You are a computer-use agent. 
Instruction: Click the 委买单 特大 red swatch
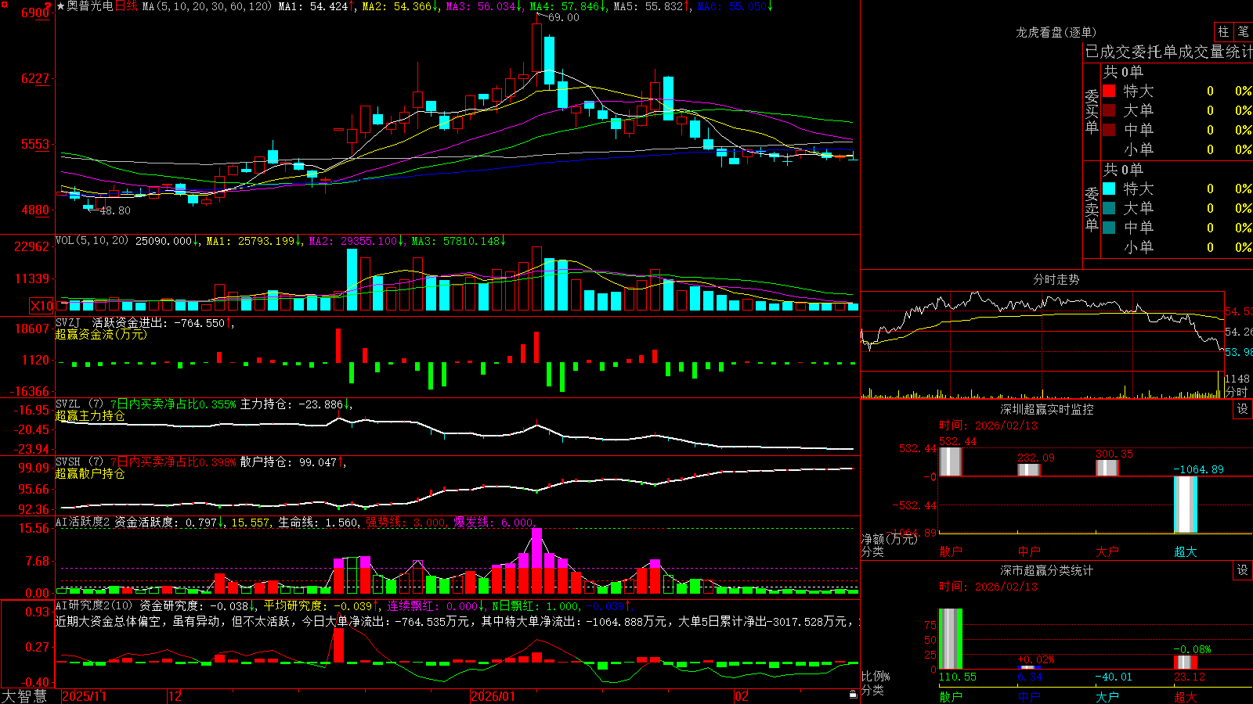pos(1109,91)
